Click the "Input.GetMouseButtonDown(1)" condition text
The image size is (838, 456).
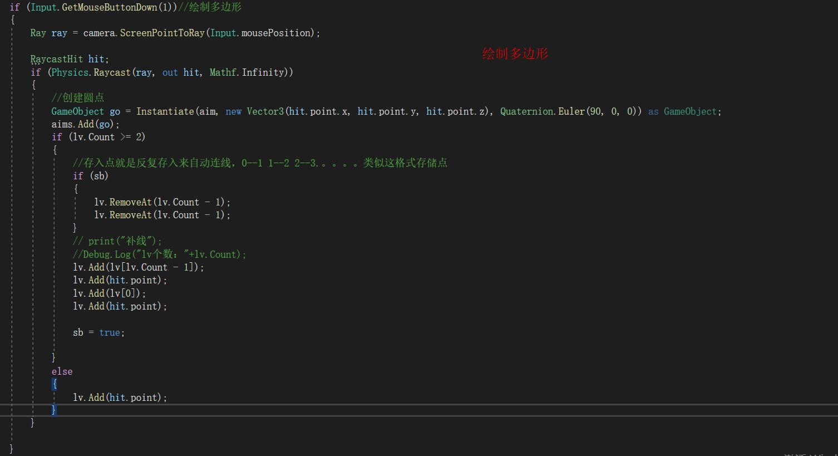tap(101, 7)
